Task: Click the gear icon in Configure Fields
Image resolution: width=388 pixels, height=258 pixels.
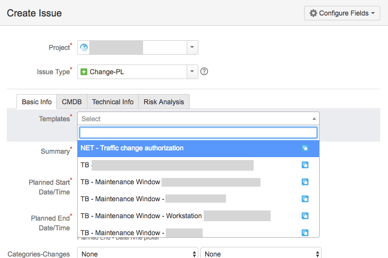Action: click(313, 13)
